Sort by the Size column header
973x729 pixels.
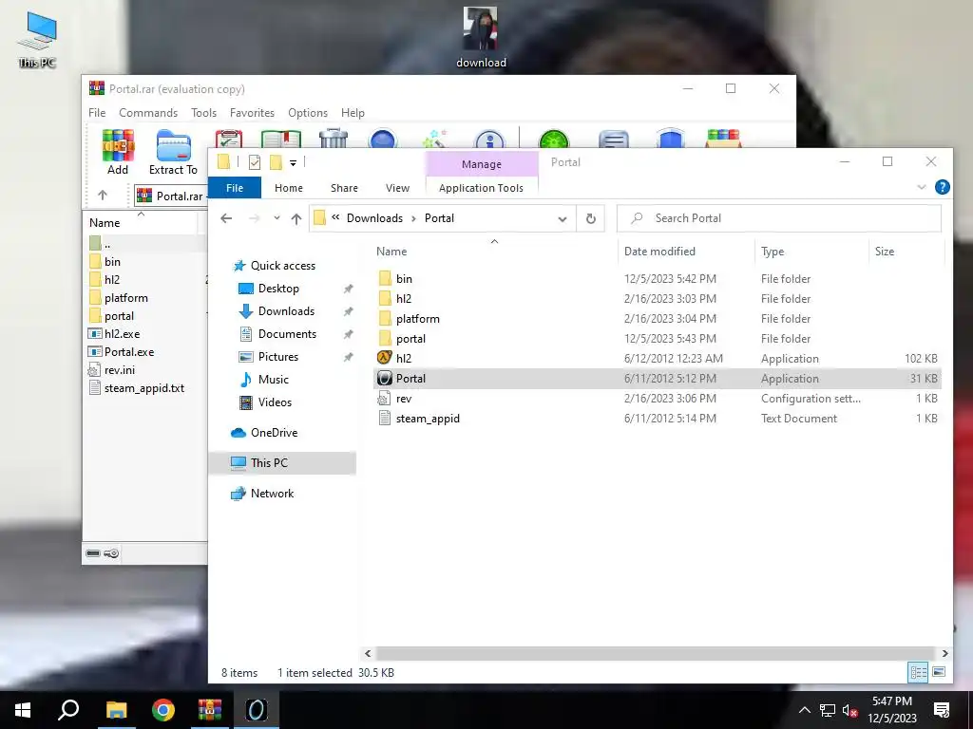click(885, 251)
